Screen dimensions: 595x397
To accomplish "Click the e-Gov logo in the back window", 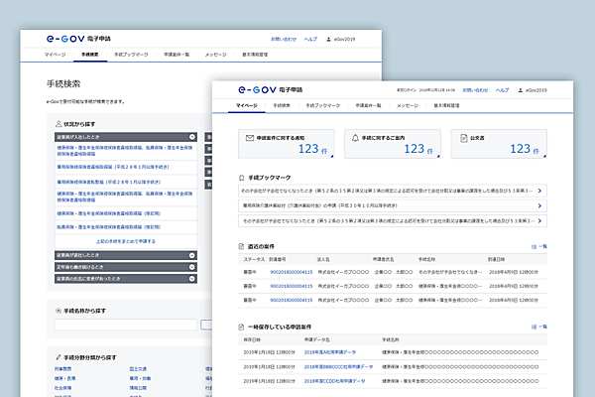I will (64, 38).
